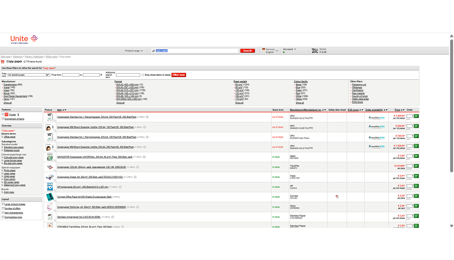The image size is (454, 260).
Task: Add Connect Office Paper to cart
Action: pos(416,196)
